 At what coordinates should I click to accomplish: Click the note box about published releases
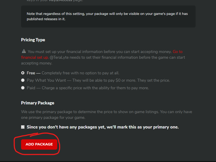[x=108, y=16]
